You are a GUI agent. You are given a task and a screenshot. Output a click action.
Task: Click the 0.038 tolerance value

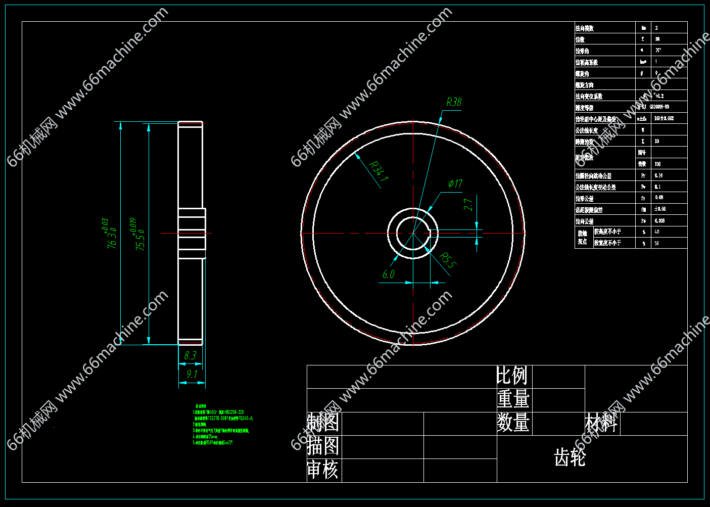[x=660, y=221]
